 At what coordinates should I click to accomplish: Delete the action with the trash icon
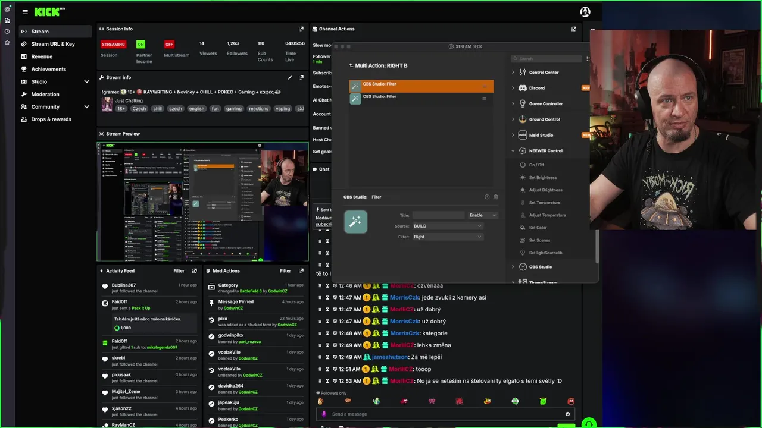[496, 197]
